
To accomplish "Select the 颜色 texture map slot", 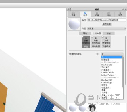I will click(x=86, y=42).
